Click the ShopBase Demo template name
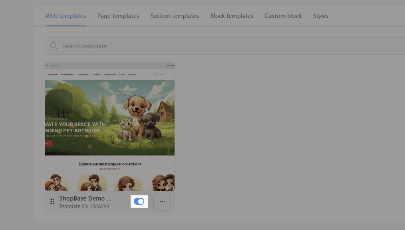Screen dimensions: 405x230 click(x=85, y=198)
